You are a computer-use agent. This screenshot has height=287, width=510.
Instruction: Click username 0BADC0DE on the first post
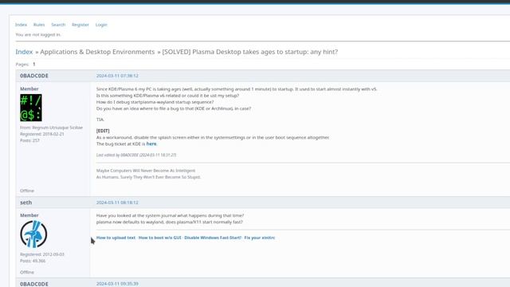(x=33, y=76)
